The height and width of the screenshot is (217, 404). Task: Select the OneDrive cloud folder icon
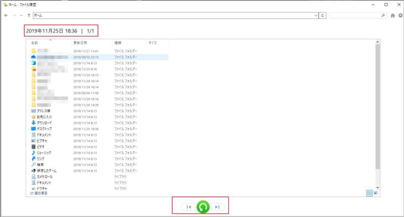tap(33, 57)
